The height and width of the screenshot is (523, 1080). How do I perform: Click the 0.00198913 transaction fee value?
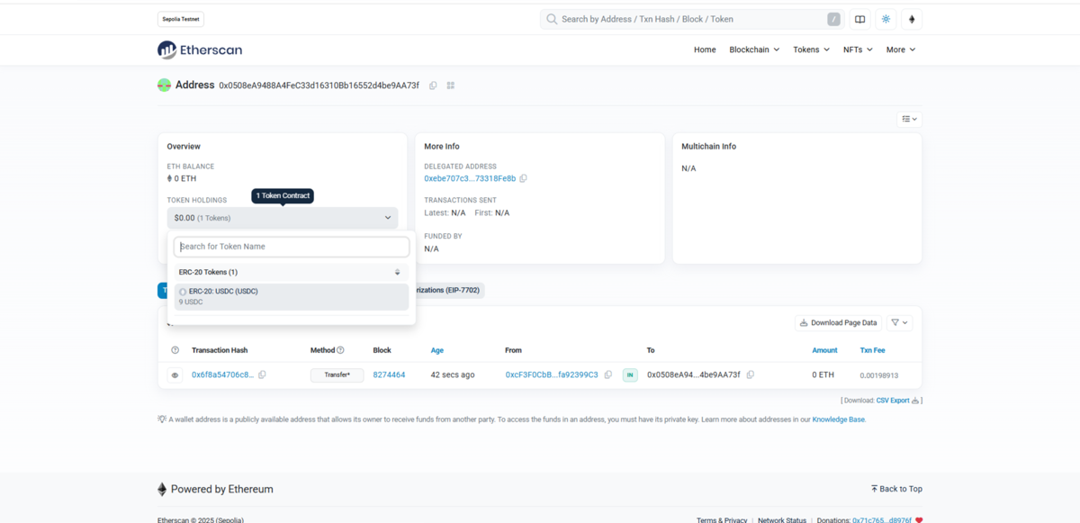click(878, 375)
